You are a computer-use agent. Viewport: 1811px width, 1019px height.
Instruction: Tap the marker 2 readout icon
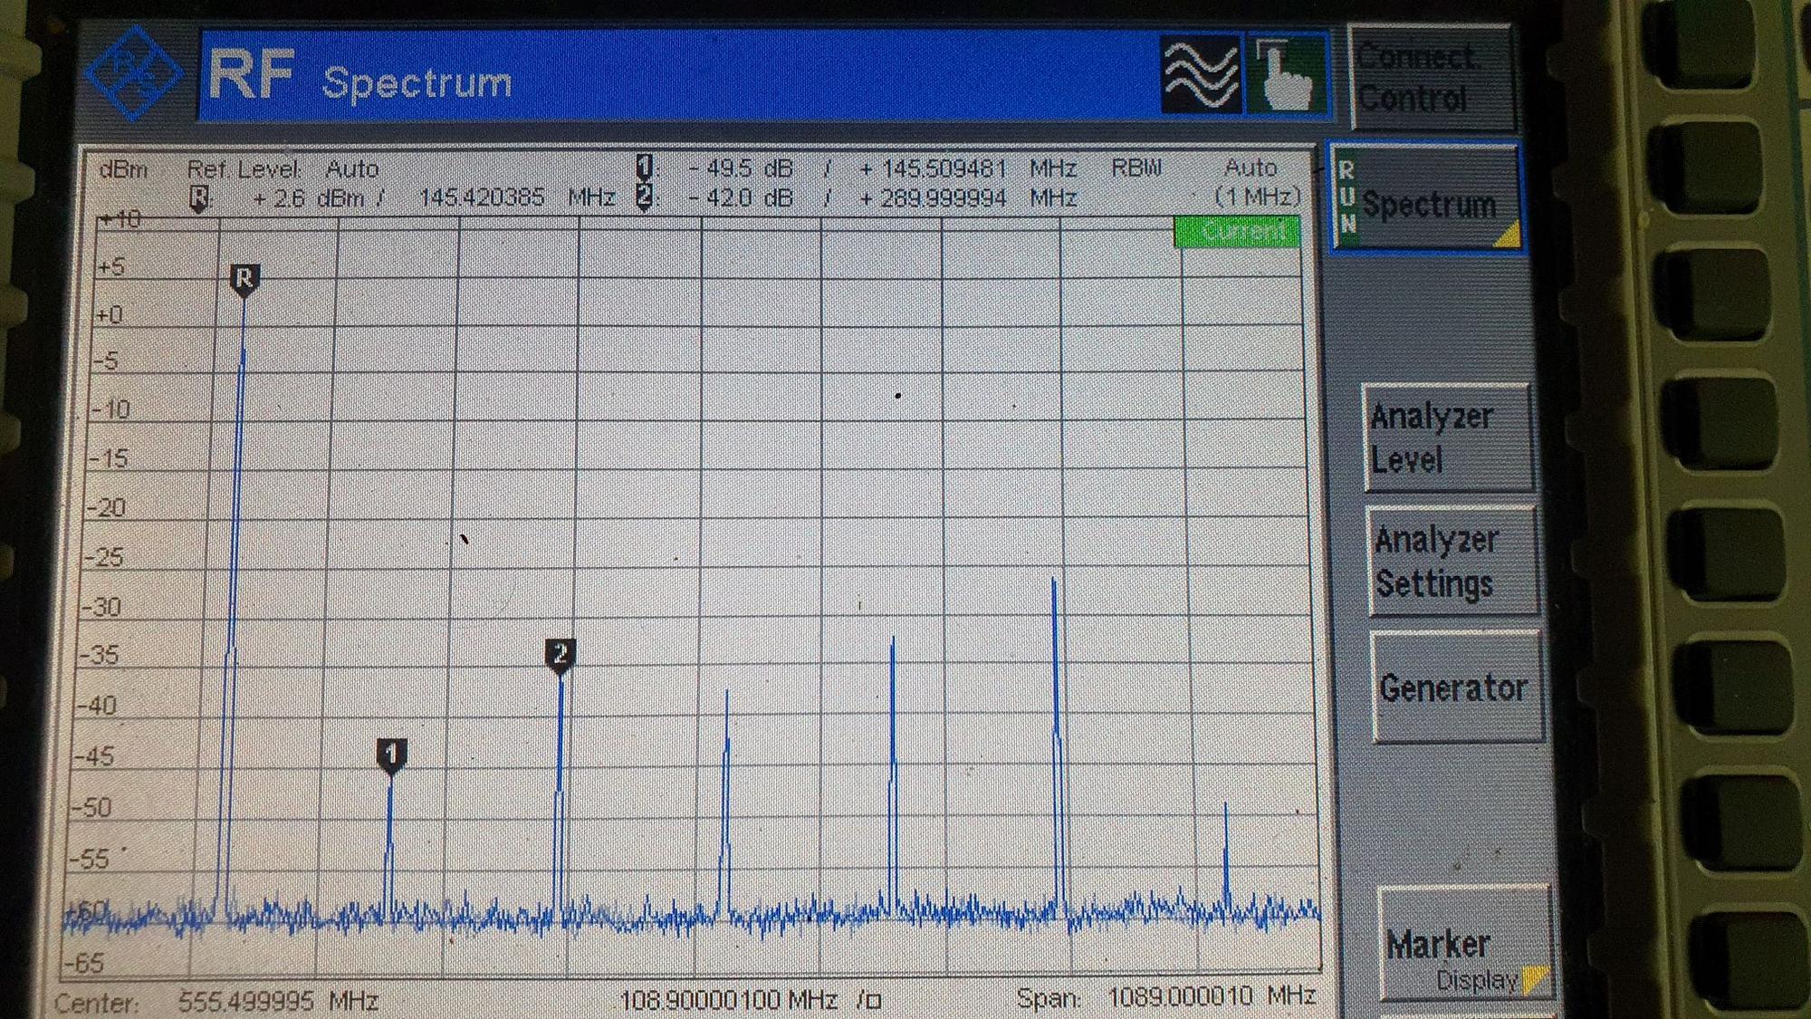pos(645,197)
